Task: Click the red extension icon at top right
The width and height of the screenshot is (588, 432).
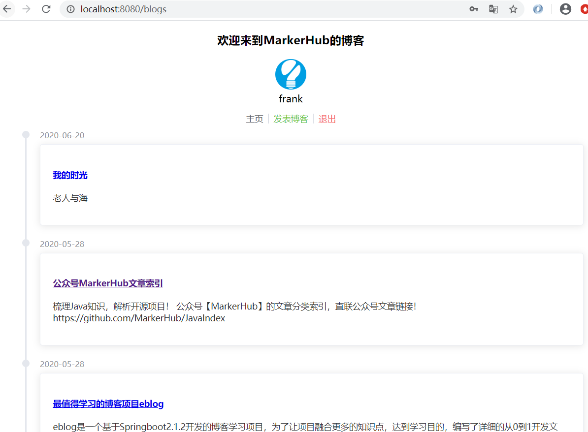Action: coord(585,9)
